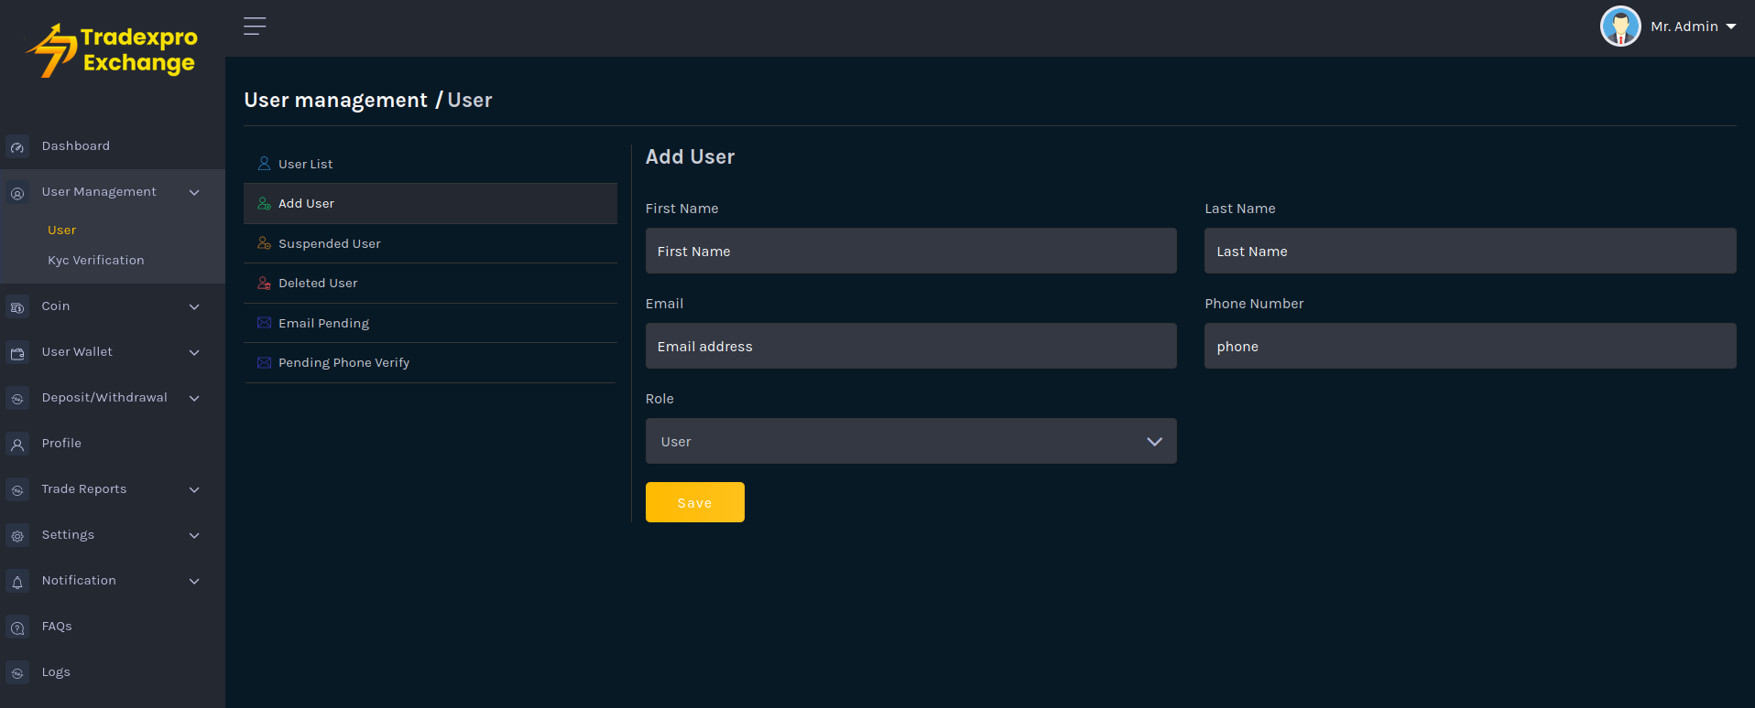This screenshot has width=1755, height=708.
Task: Click the Profile person icon
Action: 17,445
